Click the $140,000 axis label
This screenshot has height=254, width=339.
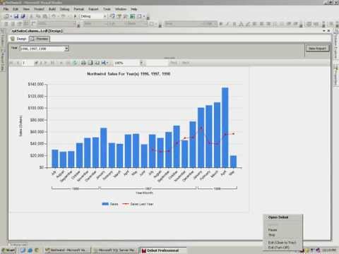point(36,84)
